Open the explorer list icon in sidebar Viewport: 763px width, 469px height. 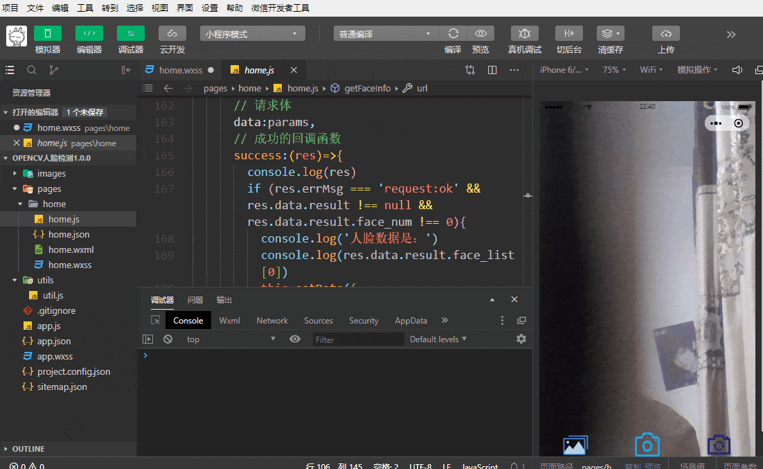click(x=10, y=70)
